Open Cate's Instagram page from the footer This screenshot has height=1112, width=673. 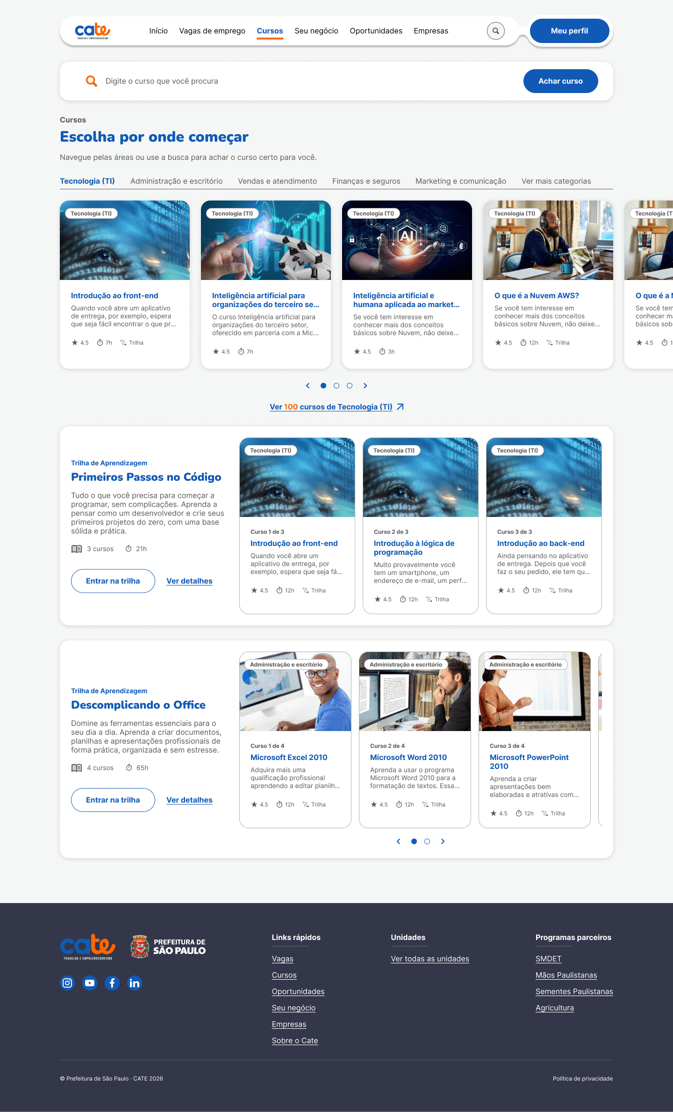67,983
